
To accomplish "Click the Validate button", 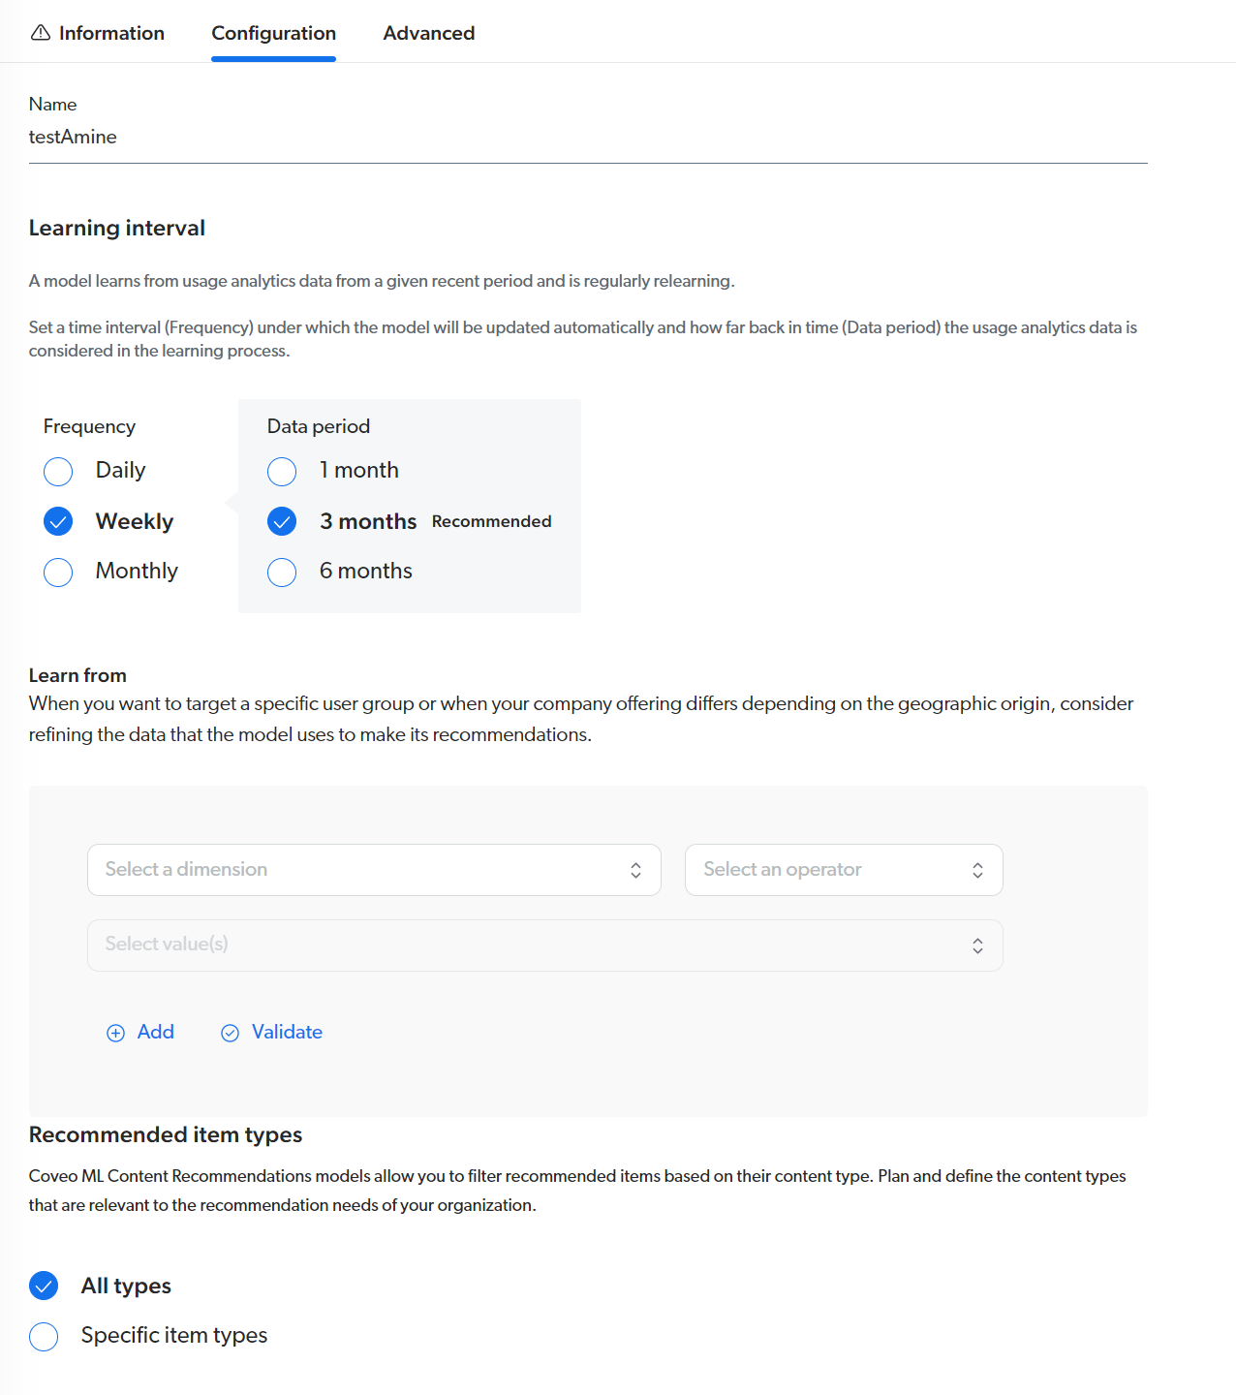I will coord(287,1032).
